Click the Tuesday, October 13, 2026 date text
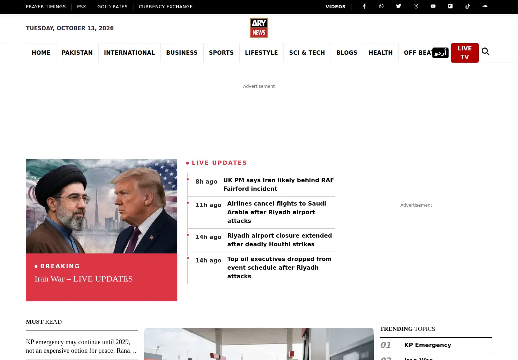 coord(70,28)
